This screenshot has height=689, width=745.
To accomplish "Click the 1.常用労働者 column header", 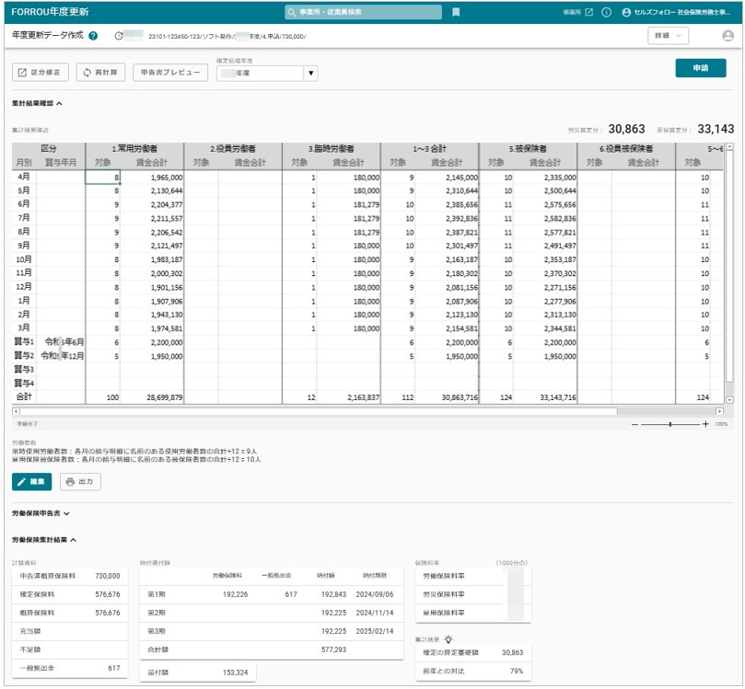I will click(x=134, y=148).
